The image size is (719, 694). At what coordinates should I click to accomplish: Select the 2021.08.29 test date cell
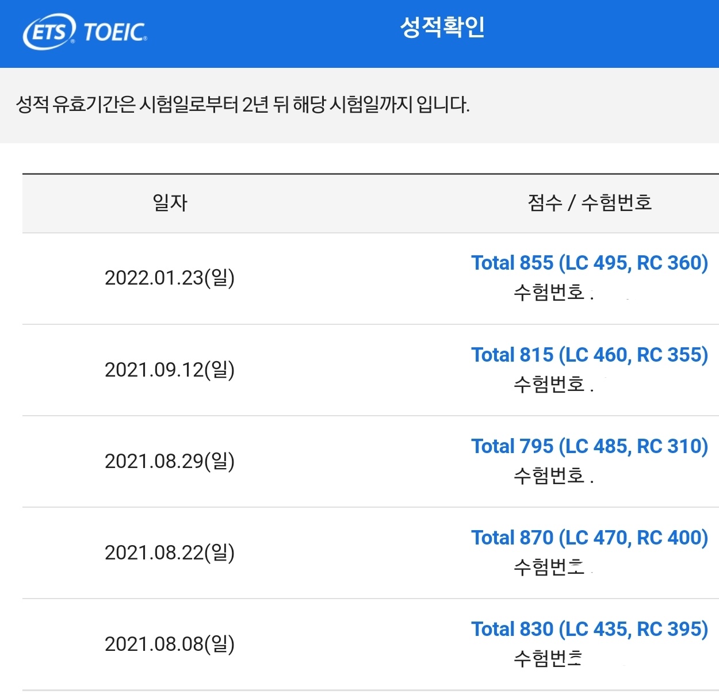pyautogui.click(x=170, y=461)
